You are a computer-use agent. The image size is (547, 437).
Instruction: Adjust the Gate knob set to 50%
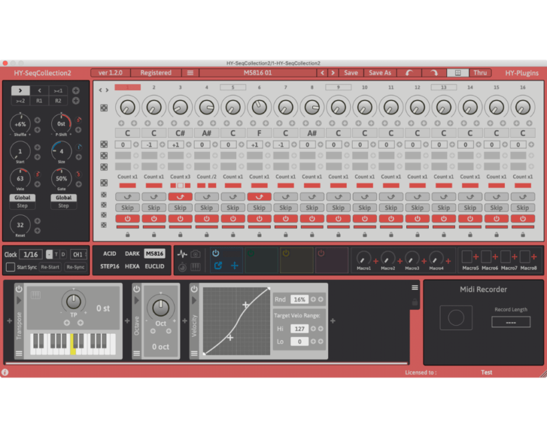[x=62, y=178]
